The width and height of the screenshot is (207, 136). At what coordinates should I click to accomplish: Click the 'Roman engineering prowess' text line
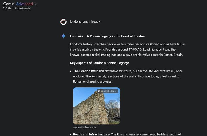(x=92, y=81)
